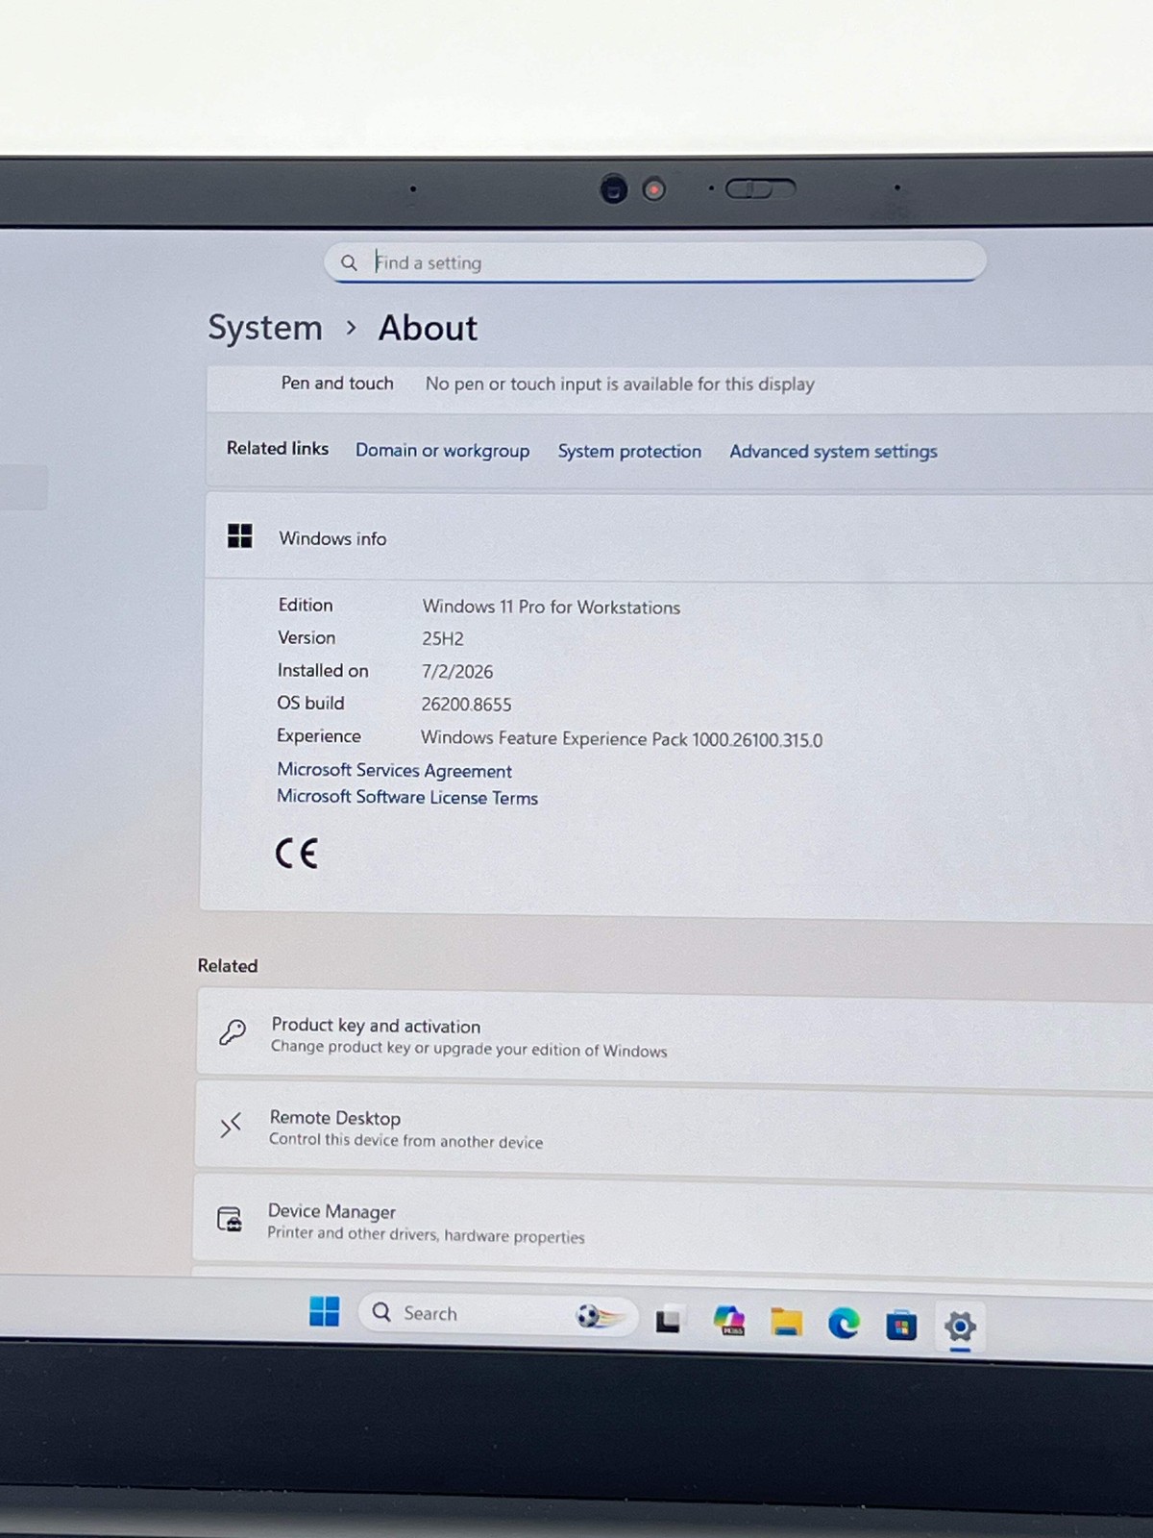Viewport: 1153px width, 1538px height.
Task: Select the 'Windows 11 Pro for Workstations' edition text
Action: point(552,607)
